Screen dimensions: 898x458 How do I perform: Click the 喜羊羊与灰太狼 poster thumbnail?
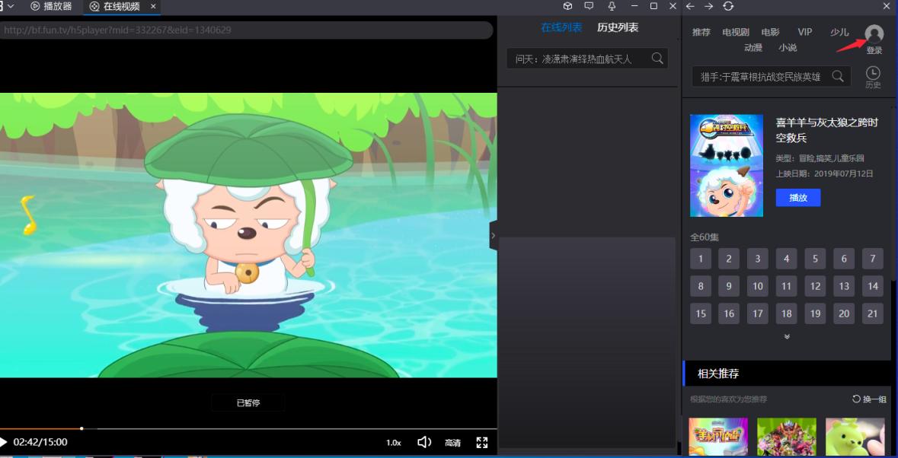pos(726,165)
